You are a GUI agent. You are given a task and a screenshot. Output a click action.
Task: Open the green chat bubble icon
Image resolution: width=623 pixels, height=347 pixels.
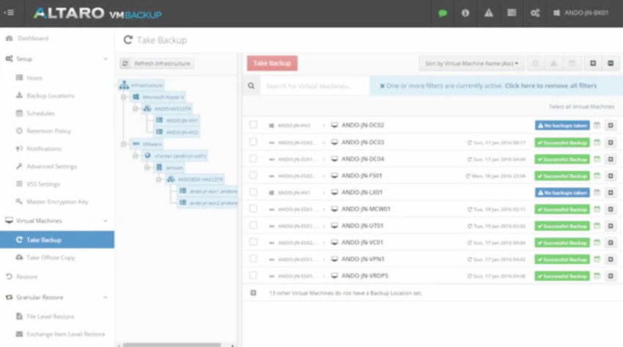coord(442,13)
